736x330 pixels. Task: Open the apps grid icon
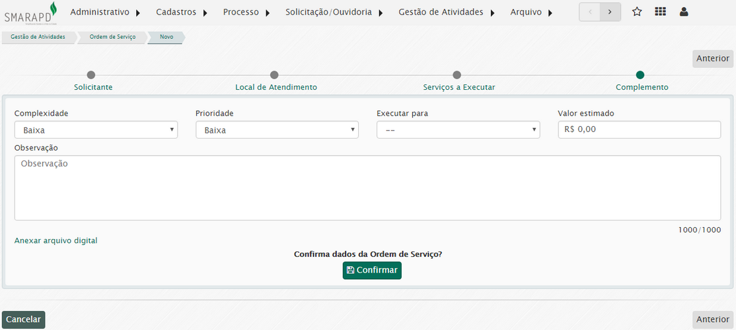pos(660,12)
